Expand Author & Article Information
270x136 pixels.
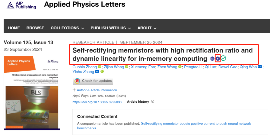pyautogui.click(x=95, y=90)
